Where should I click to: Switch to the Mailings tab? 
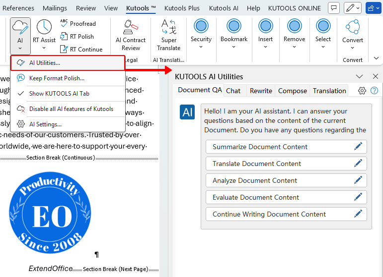(55, 8)
